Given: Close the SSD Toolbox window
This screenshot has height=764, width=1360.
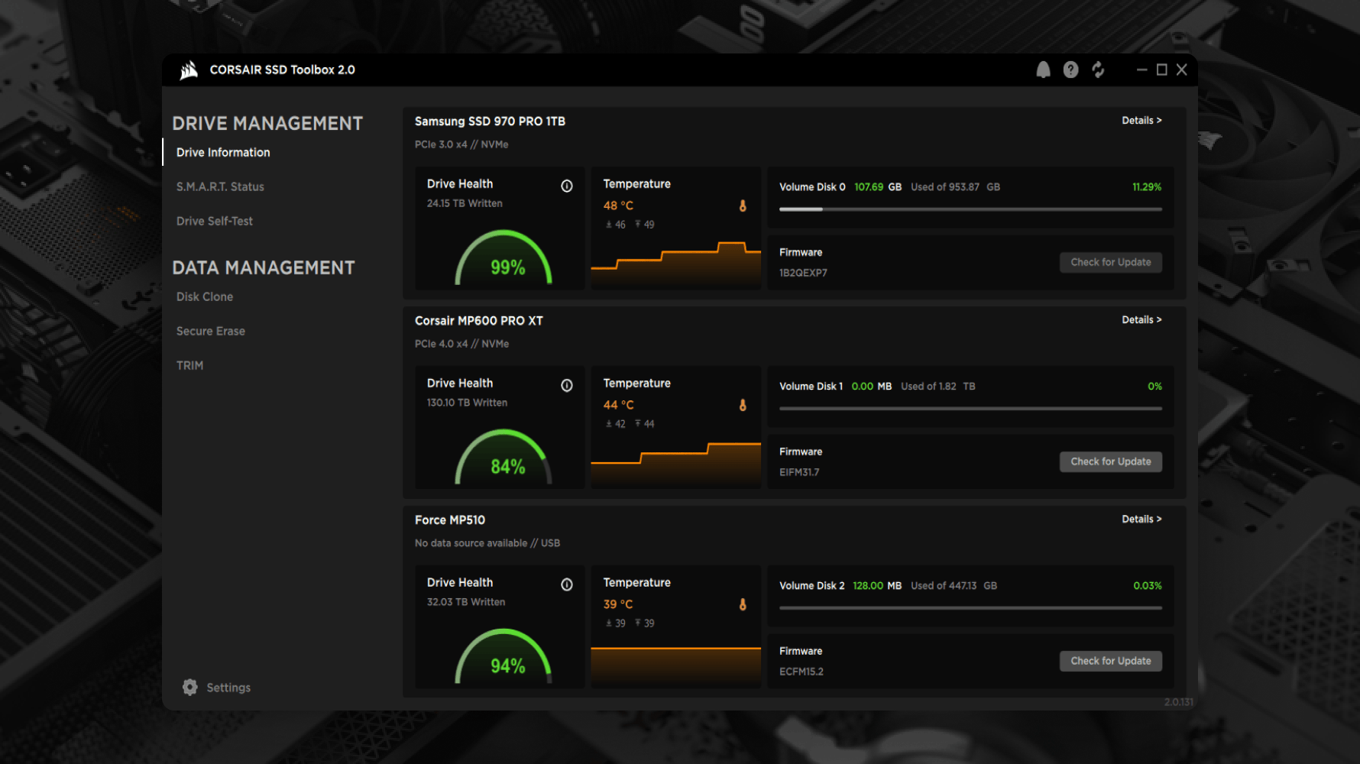Looking at the screenshot, I should click(1181, 70).
